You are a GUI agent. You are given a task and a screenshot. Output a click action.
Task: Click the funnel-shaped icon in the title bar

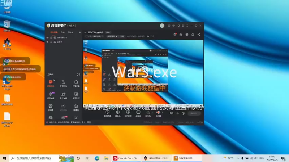(183, 26)
